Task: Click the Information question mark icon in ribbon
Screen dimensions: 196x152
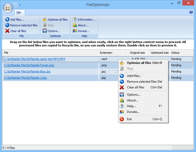Action: click(75, 19)
